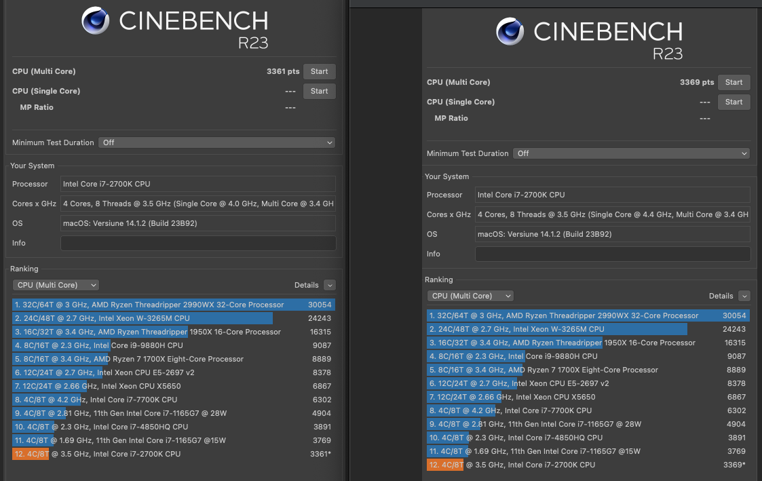Start CPU Multi Core test in right window

click(x=734, y=82)
